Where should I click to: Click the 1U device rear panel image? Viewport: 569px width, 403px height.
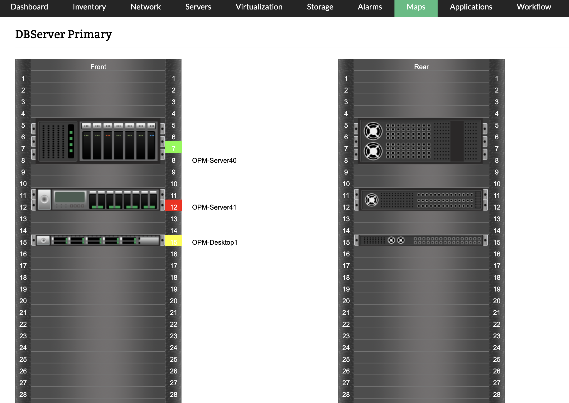(x=421, y=240)
